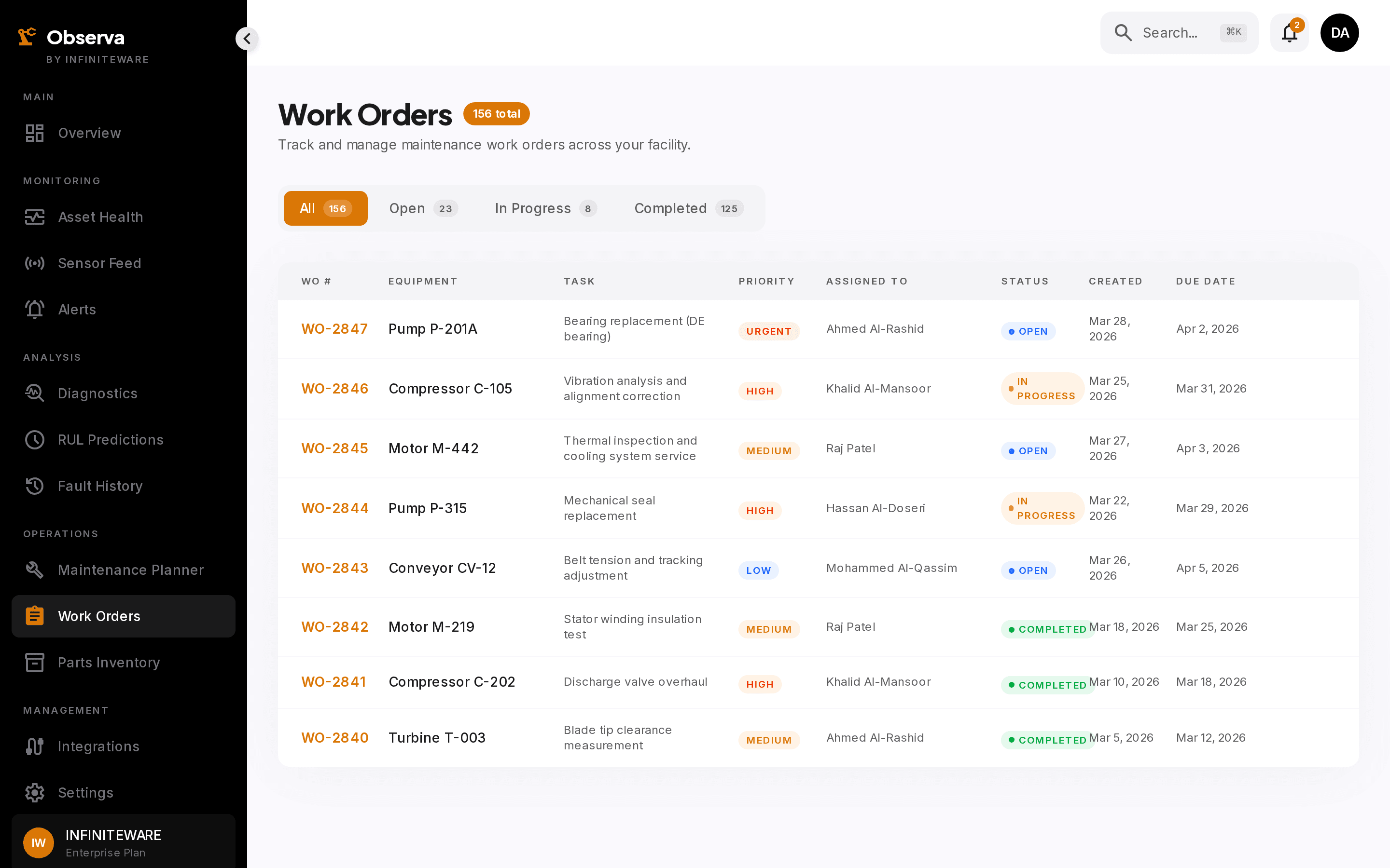Click the Apr 5, 2026 due date
Image resolution: width=1390 pixels, height=868 pixels.
1208,568
